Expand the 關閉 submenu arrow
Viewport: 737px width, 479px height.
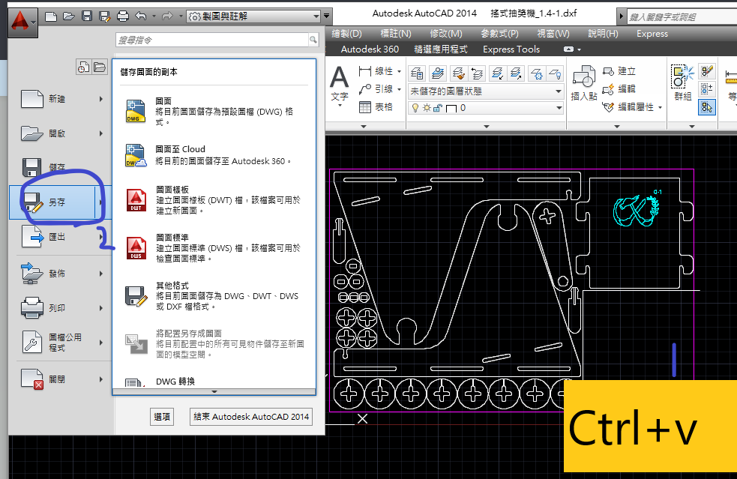pos(101,379)
